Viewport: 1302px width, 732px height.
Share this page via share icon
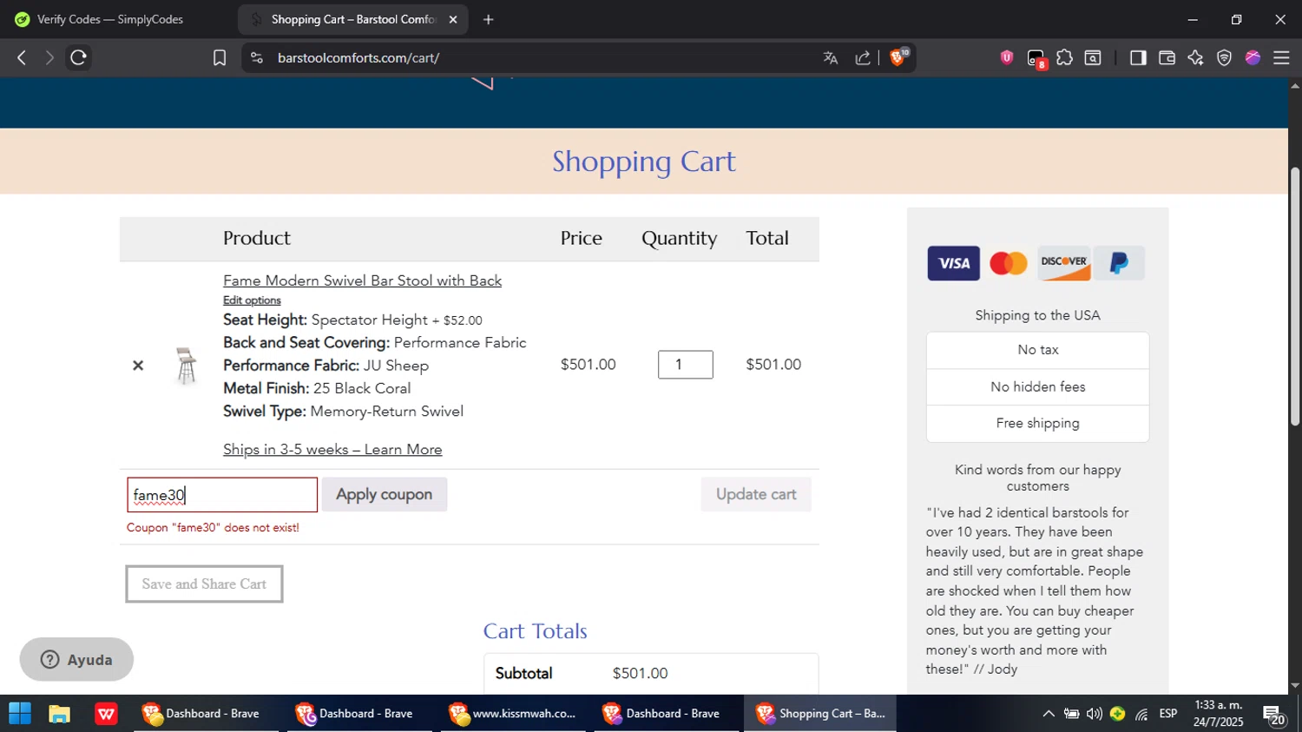(x=863, y=58)
